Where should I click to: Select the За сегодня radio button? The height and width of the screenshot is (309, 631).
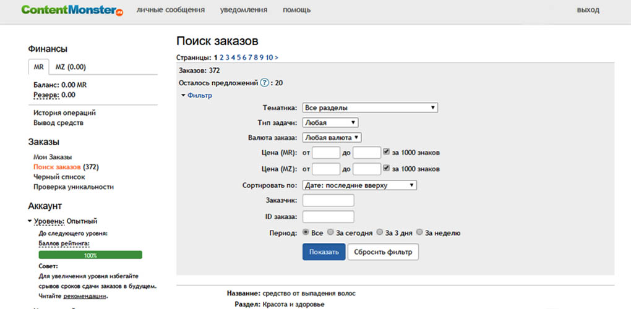tap(330, 232)
